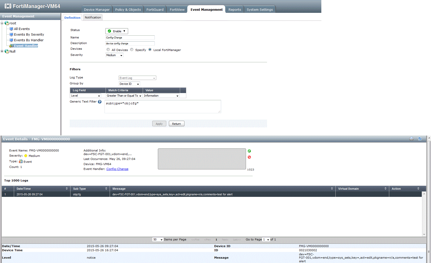Open the Policy & Objects tab
The width and height of the screenshot is (431, 263).
(x=128, y=9)
